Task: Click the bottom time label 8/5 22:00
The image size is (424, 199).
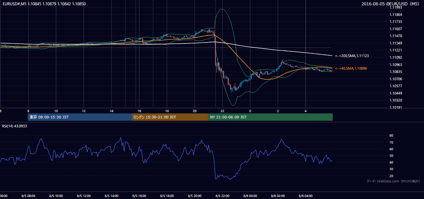Action: [x=223, y=196]
